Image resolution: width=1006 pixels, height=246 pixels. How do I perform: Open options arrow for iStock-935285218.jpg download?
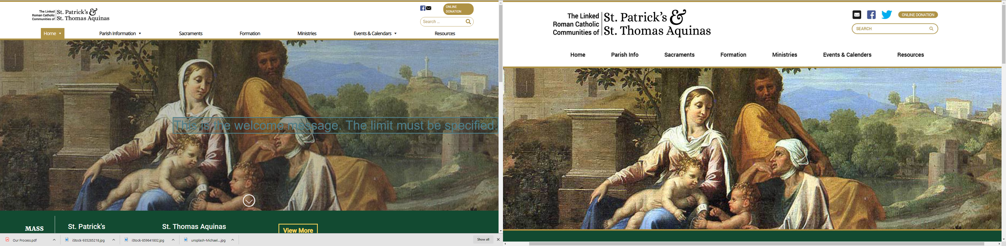click(114, 240)
